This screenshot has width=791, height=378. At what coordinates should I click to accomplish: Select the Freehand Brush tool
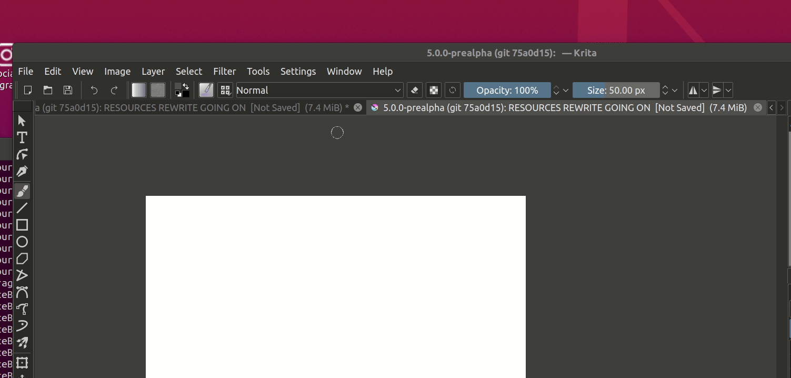[22, 191]
